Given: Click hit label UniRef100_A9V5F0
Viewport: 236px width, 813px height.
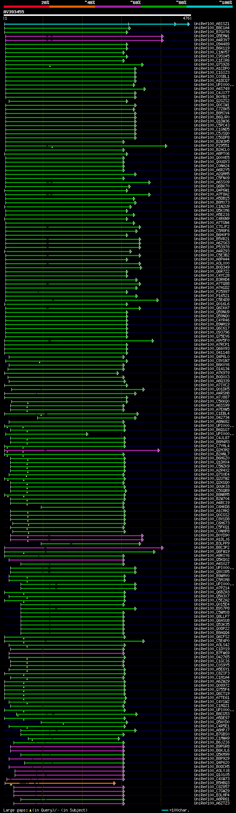Looking at the screenshot, I should point(212,341).
